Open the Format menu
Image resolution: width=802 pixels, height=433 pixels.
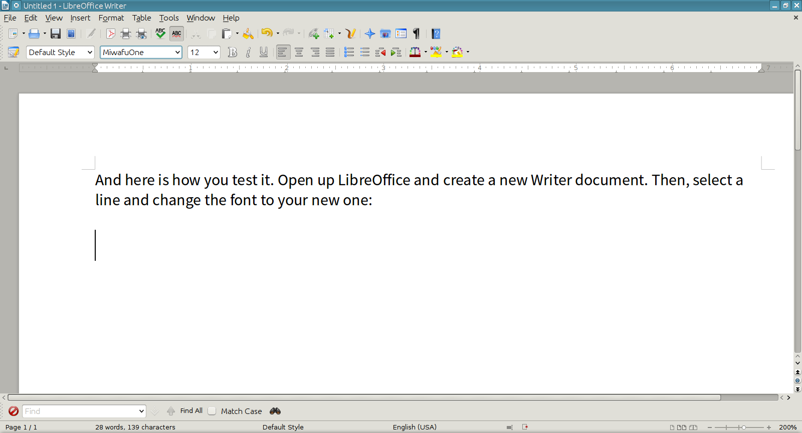point(111,18)
